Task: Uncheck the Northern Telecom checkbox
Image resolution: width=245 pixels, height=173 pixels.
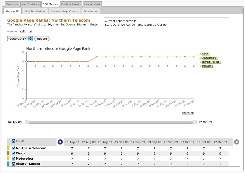Action: (13, 148)
